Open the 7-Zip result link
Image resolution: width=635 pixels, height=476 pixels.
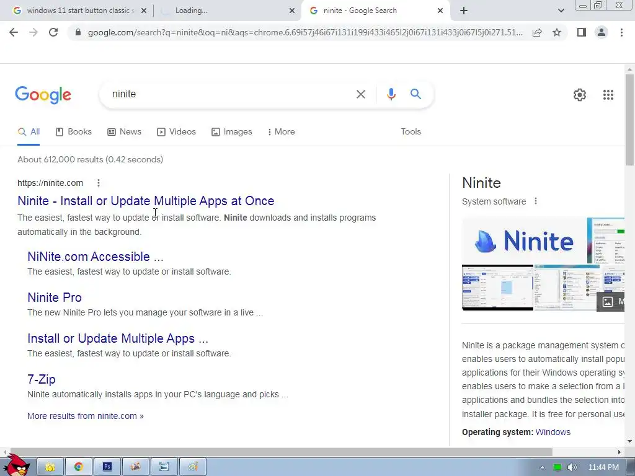(x=42, y=379)
